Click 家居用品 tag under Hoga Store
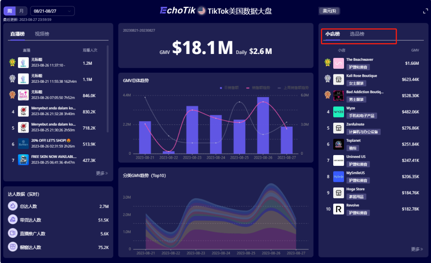Viewport: 431px width, 263px height. (x=356, y=197)
